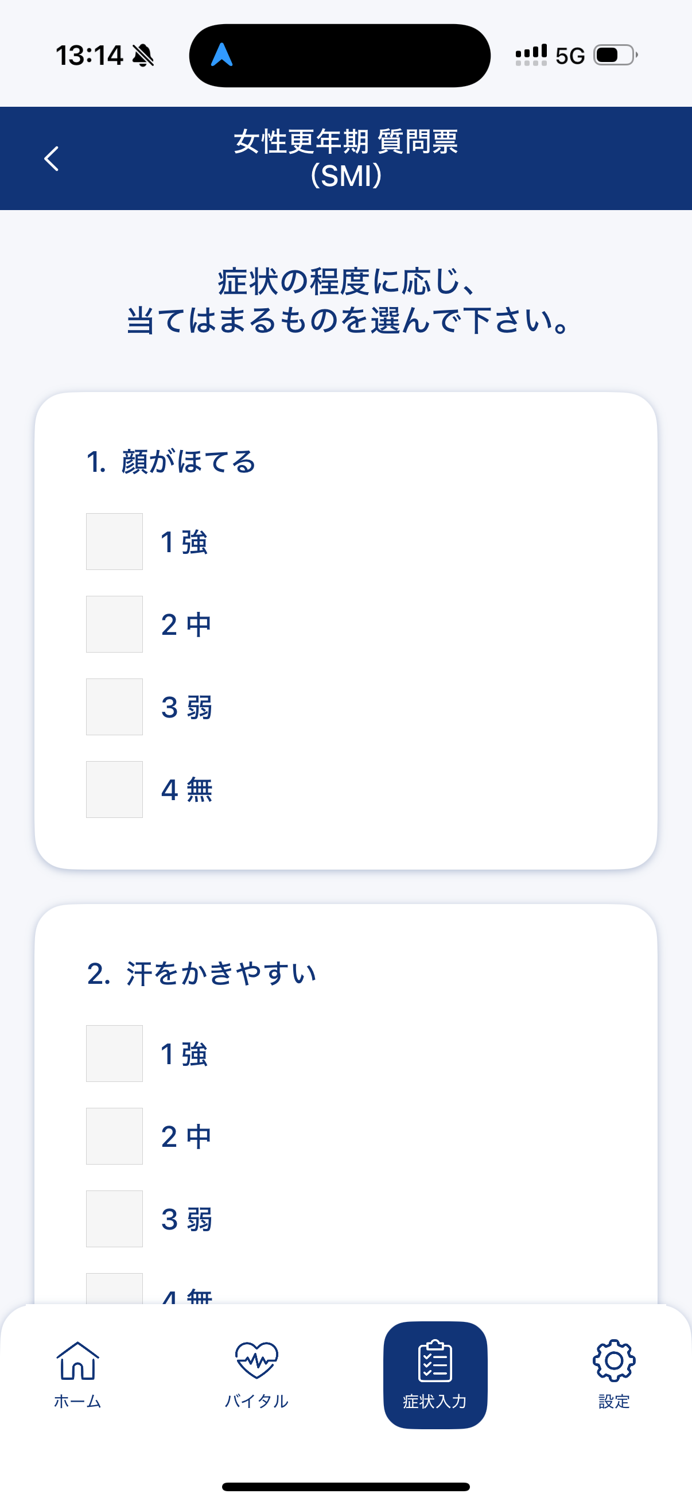Check '4 無' for question 1 顔がほてる

click(x=114, y=789)
